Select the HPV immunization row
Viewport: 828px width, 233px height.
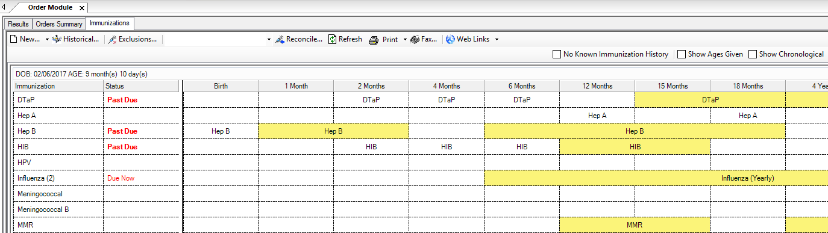[24, 163]
